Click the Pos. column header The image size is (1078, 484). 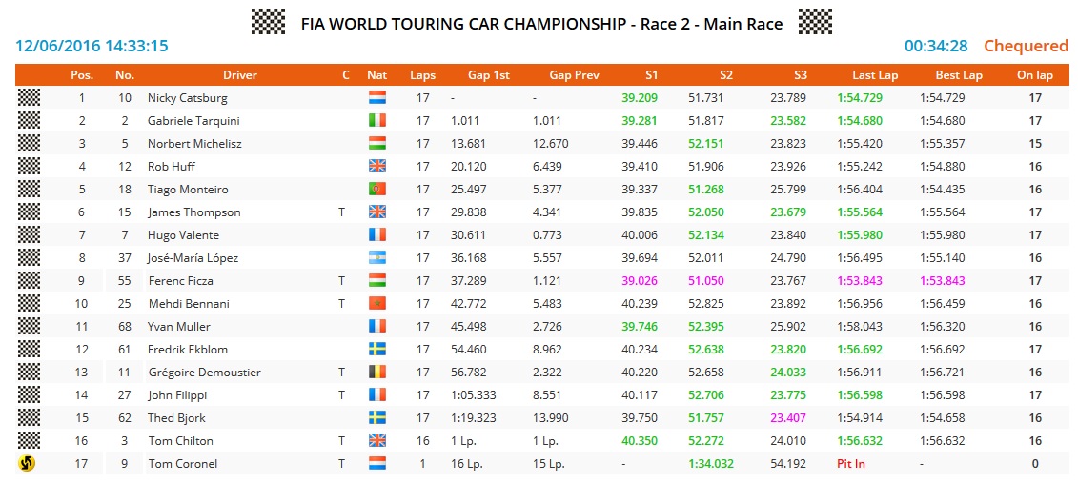(x=82, y=75)
